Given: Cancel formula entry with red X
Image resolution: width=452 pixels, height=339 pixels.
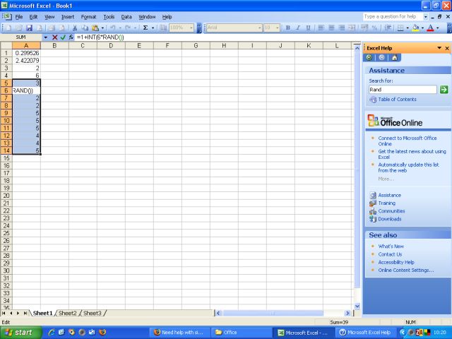Looking at the screenshot, I should point(55,37).
